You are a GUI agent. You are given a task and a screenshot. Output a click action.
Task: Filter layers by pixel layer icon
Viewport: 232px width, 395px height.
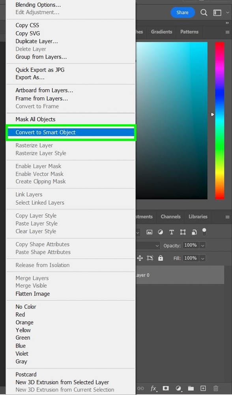point(150,232)
